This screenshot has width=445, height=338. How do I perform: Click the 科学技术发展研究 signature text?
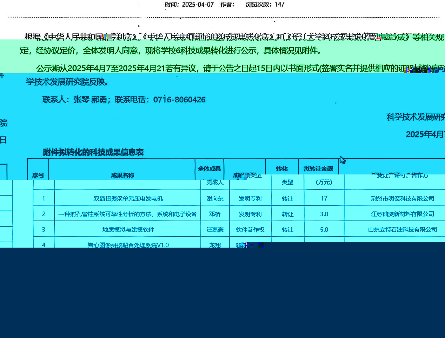click(416, 117)
